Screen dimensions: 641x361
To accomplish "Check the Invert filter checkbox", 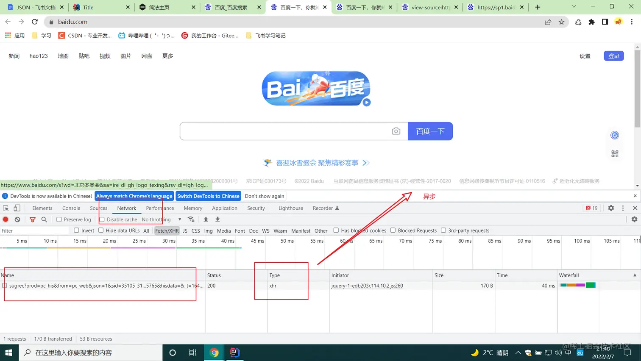I will 76,230.
